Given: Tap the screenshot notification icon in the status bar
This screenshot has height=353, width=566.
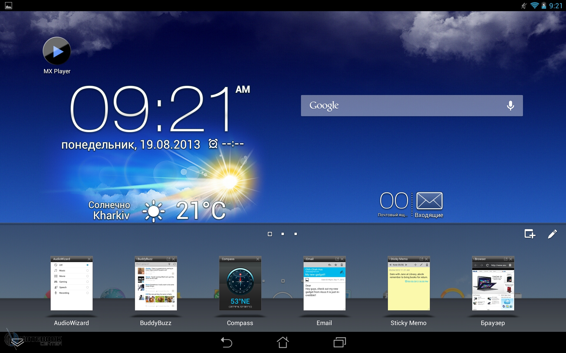Looking at the screenshot, I should (x=9, y=6).
